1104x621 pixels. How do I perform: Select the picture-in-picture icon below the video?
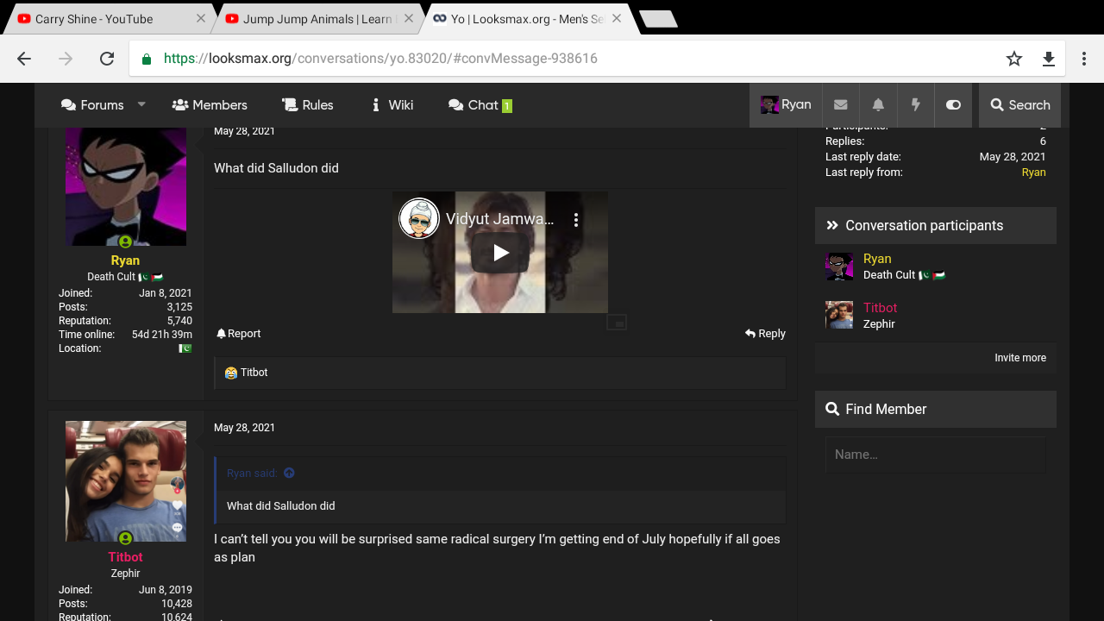[x=616, y=322]
